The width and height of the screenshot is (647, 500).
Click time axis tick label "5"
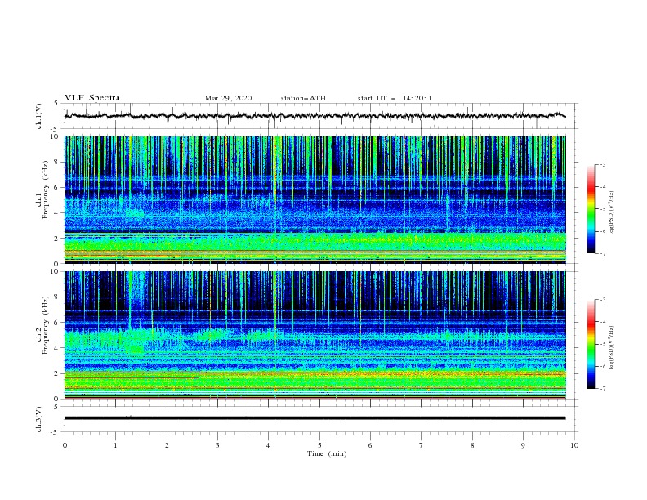(319, 445)
